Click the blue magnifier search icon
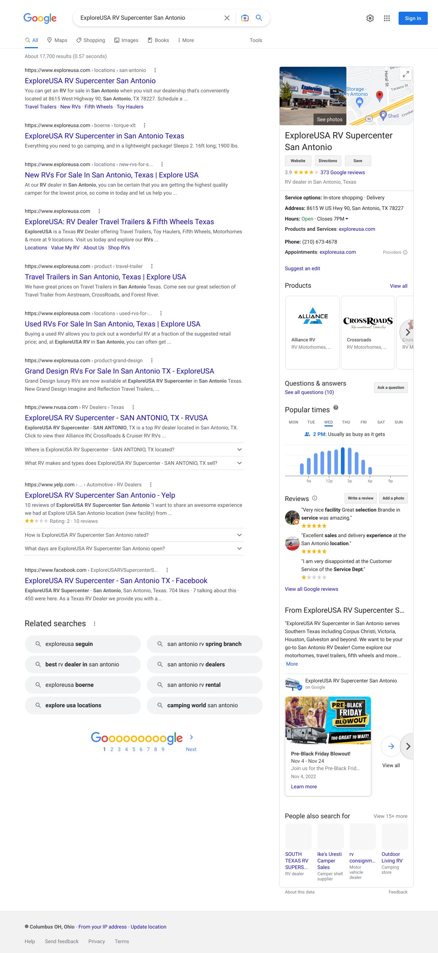 259,18
